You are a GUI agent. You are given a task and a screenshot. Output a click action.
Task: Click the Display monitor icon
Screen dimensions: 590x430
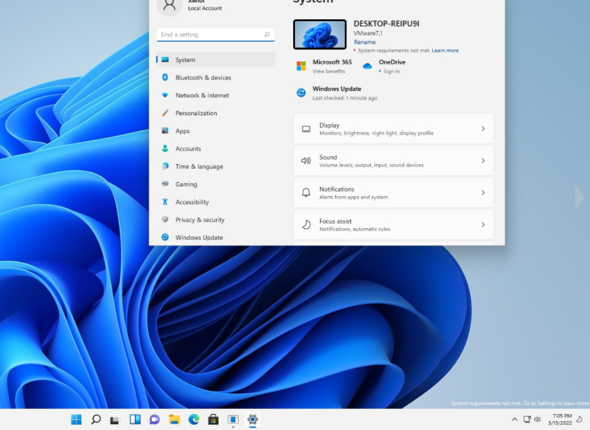click(x=307, y=129)
